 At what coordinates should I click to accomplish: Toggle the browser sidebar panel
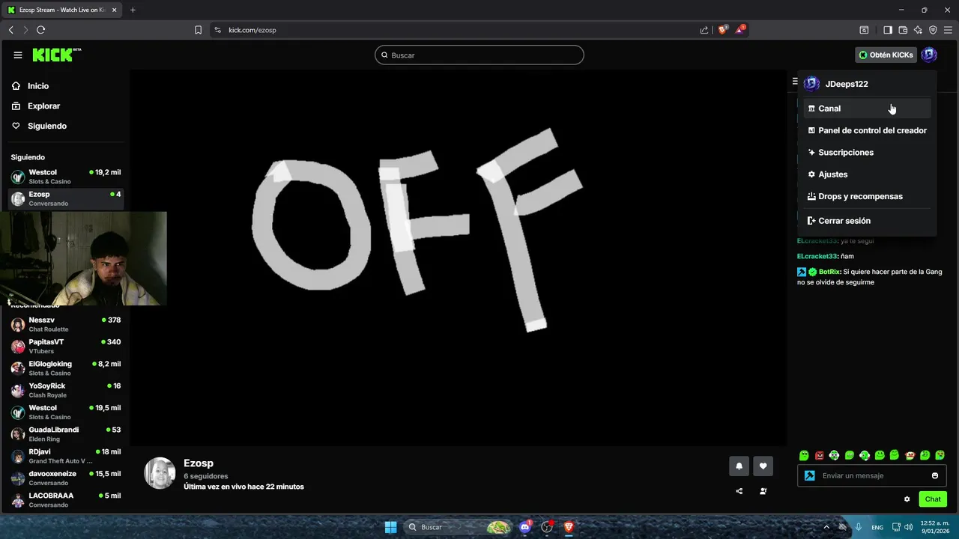point(888,30)
